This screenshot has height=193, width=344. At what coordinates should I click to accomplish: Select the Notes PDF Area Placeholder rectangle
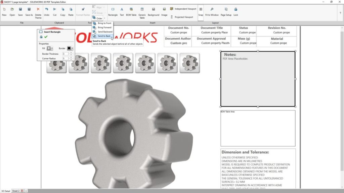(x=258, y=79)
